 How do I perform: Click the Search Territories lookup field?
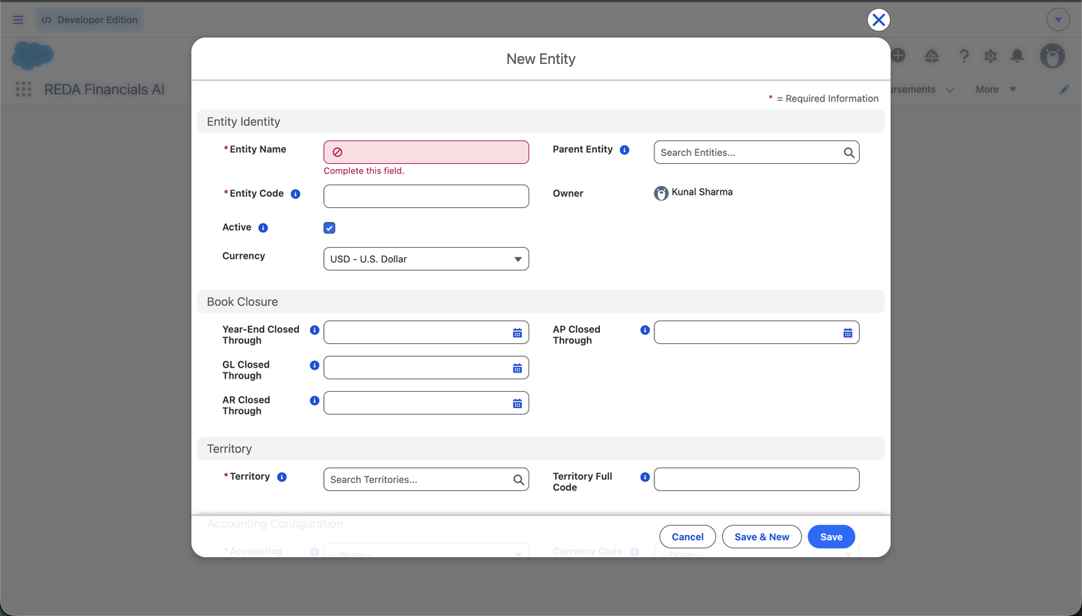[x=426, y=479]
